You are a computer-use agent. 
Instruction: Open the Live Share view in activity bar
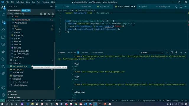tap(3, 74)
